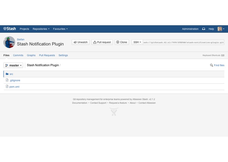Expand the Repositories dropdown menu

pyautogui.click(x=41, y=29)
